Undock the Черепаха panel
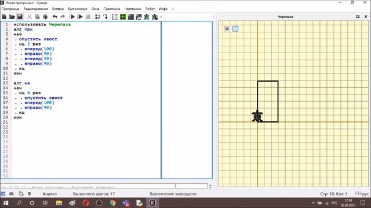371x208 pixels. coord(358,17)
